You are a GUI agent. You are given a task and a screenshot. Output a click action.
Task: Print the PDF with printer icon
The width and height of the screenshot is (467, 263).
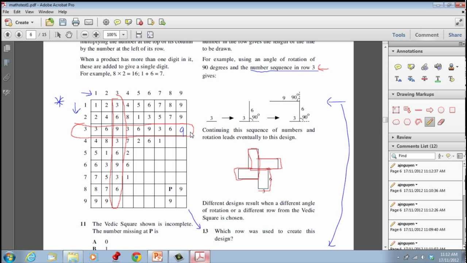[x=76, y=22]
